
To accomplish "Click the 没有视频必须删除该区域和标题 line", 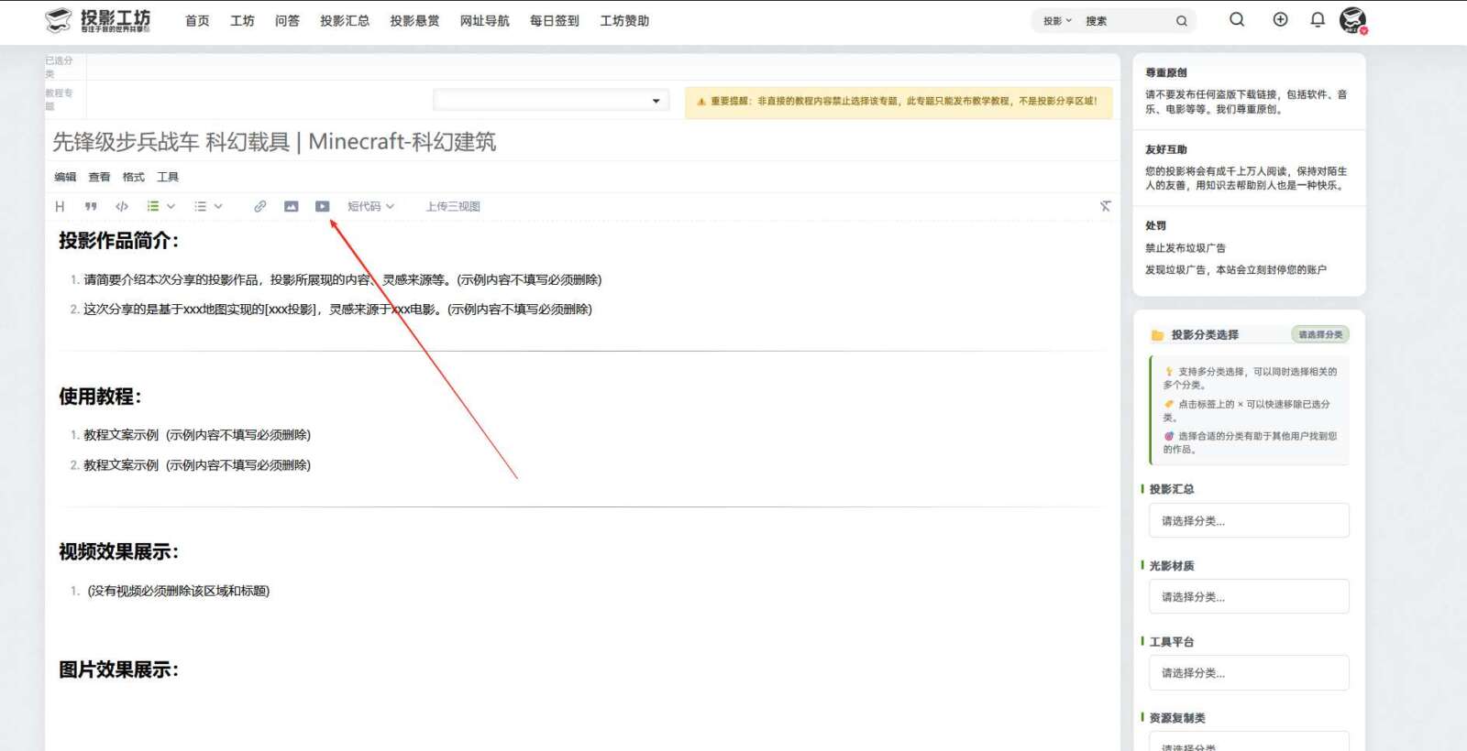I will pos(179,591).
